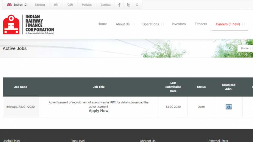Screen dimensions: 253x142
Task: Click the Download Advt. column header
Action: [229, 87]
